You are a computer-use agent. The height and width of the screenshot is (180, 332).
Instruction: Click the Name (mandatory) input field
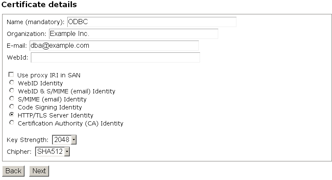click(151, 22)
